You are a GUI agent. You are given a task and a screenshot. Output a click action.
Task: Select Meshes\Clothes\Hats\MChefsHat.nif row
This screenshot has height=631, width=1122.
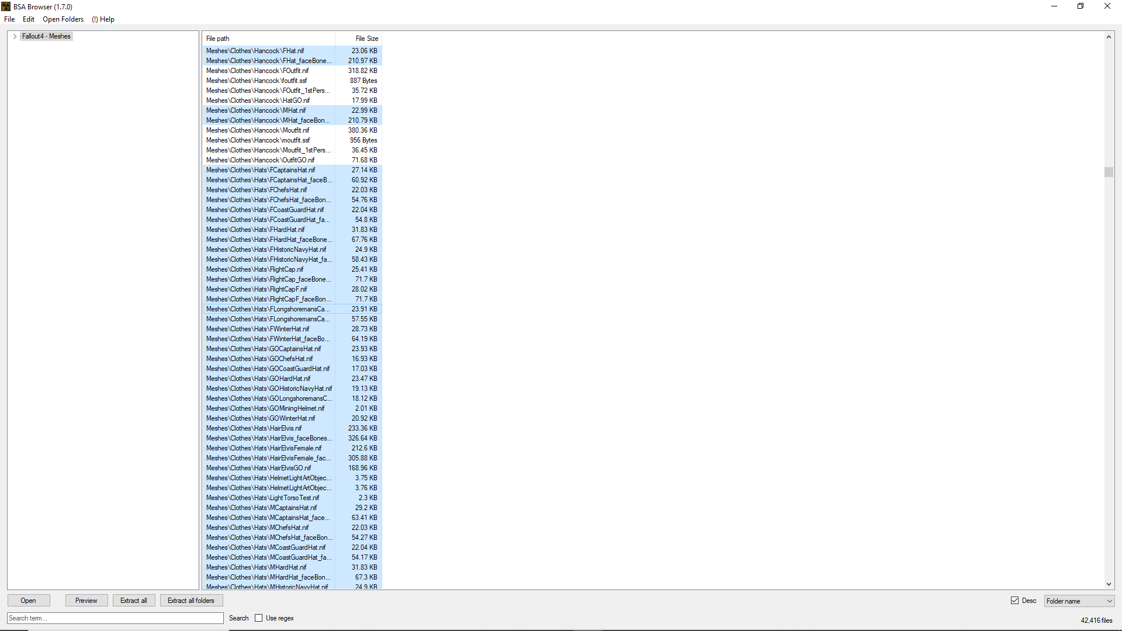click(x=292, y=528)
